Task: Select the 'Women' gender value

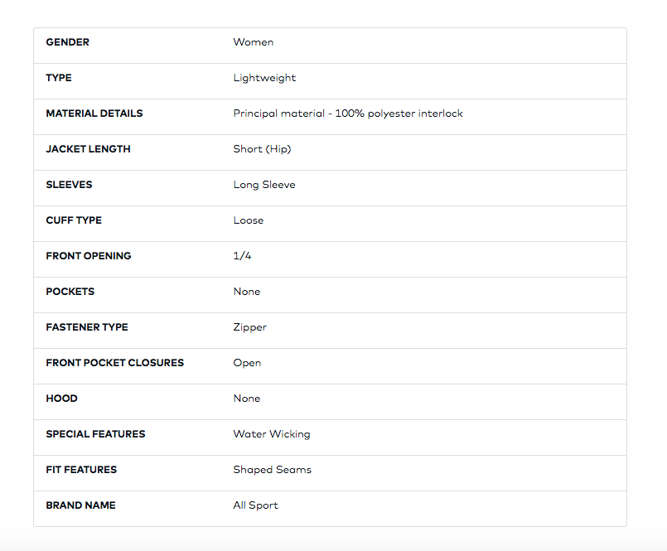Action: coord(253,42)
